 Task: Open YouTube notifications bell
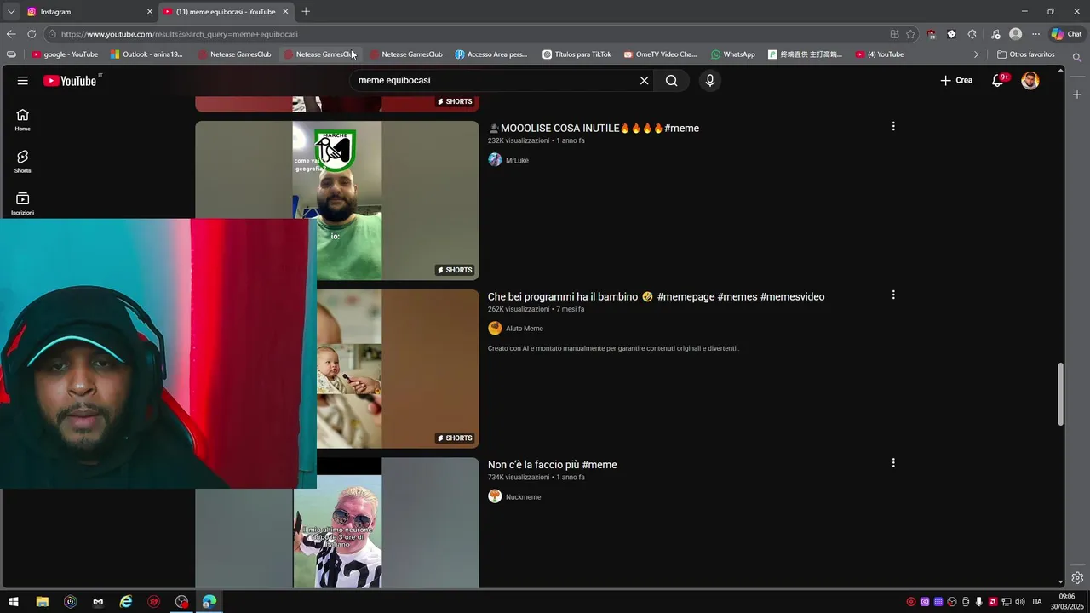point(998,80)
